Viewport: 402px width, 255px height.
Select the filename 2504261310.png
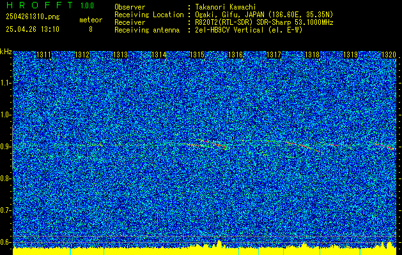(33, 17)
